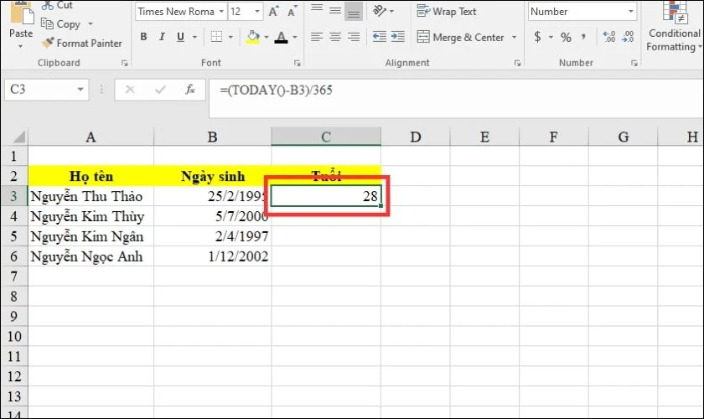
Task: Open accounting format dropdown arrow
Action: point(551,37)
